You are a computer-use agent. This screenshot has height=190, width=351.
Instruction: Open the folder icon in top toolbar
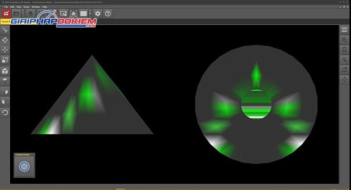click(16, 14)
